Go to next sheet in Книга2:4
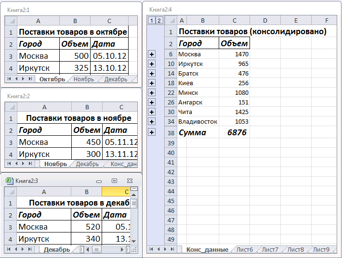This screenshot has height=258, width=342. (x=165, y=249)
